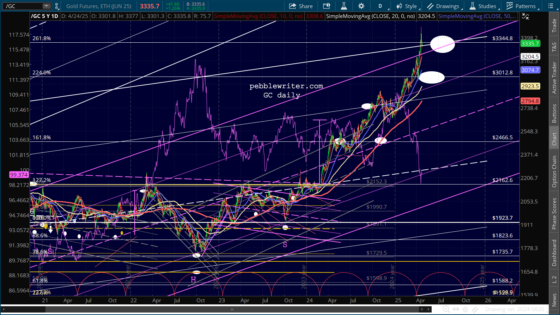Click the $1729.5 gray level label

click(x=377, y=253)
